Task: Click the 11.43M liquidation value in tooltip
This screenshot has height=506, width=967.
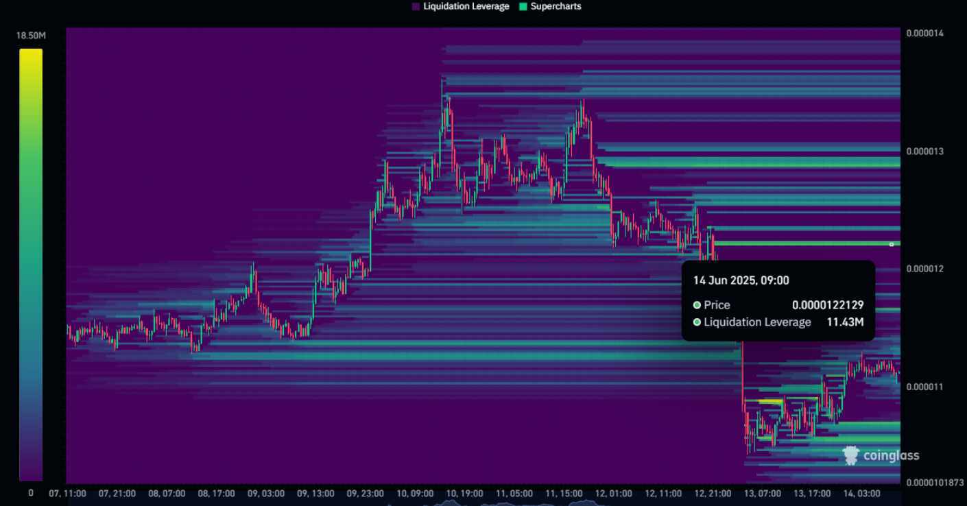Action: click(844, 322)
